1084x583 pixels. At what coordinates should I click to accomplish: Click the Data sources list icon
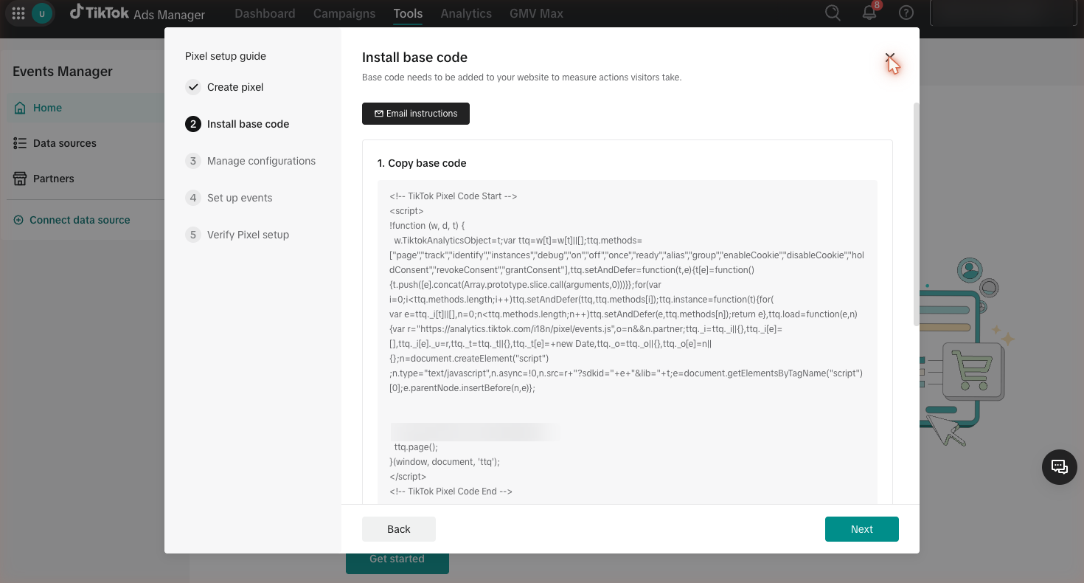(21, 143)
